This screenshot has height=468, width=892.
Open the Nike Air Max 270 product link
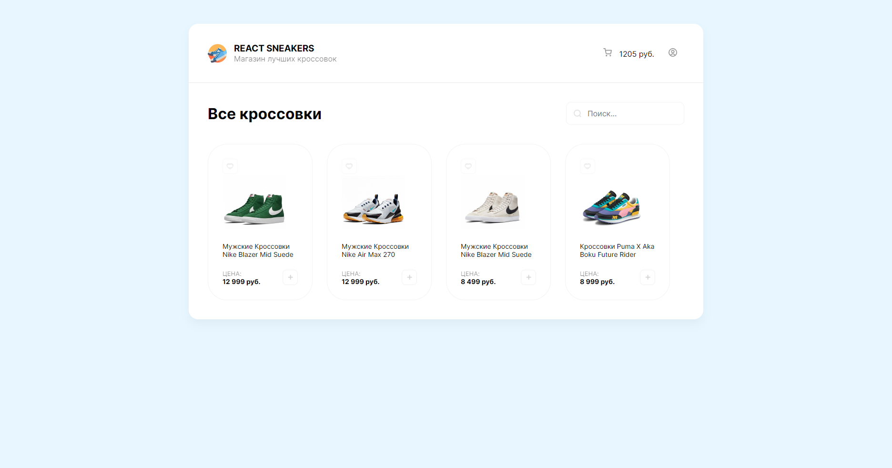(x=375, y=250)
